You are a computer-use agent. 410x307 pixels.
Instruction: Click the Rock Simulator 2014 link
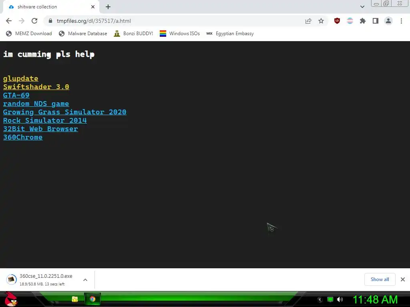[45, 120]
